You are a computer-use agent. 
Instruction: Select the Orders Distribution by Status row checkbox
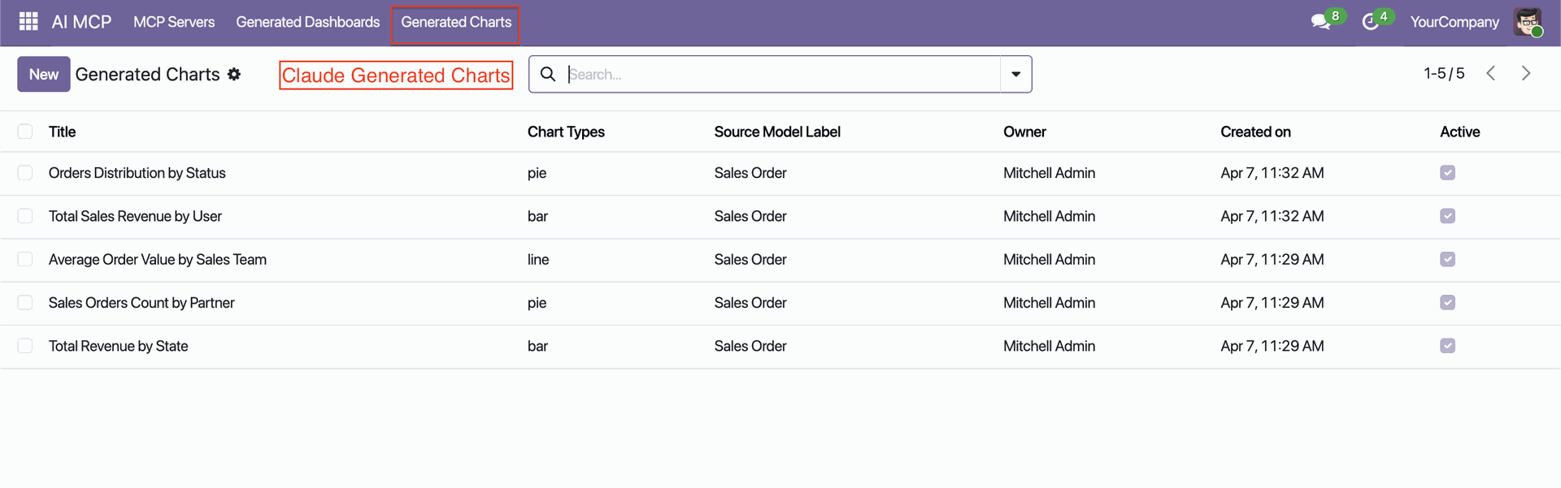coord(25,173)
